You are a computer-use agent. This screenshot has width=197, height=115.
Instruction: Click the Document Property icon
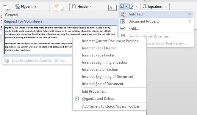(123, 21)
